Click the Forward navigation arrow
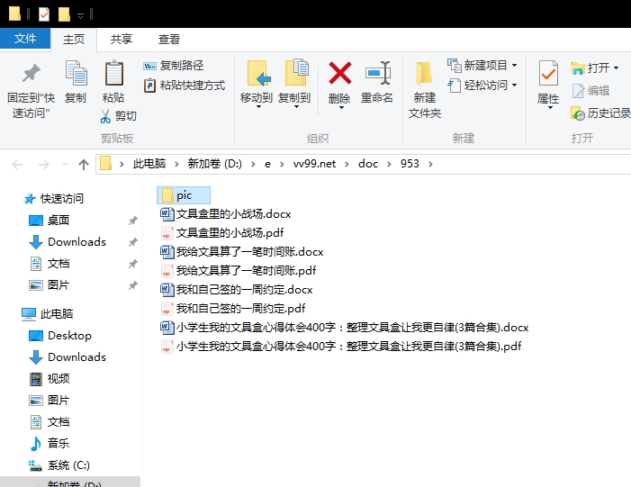631x487 pixels. (x=43, y=164)
